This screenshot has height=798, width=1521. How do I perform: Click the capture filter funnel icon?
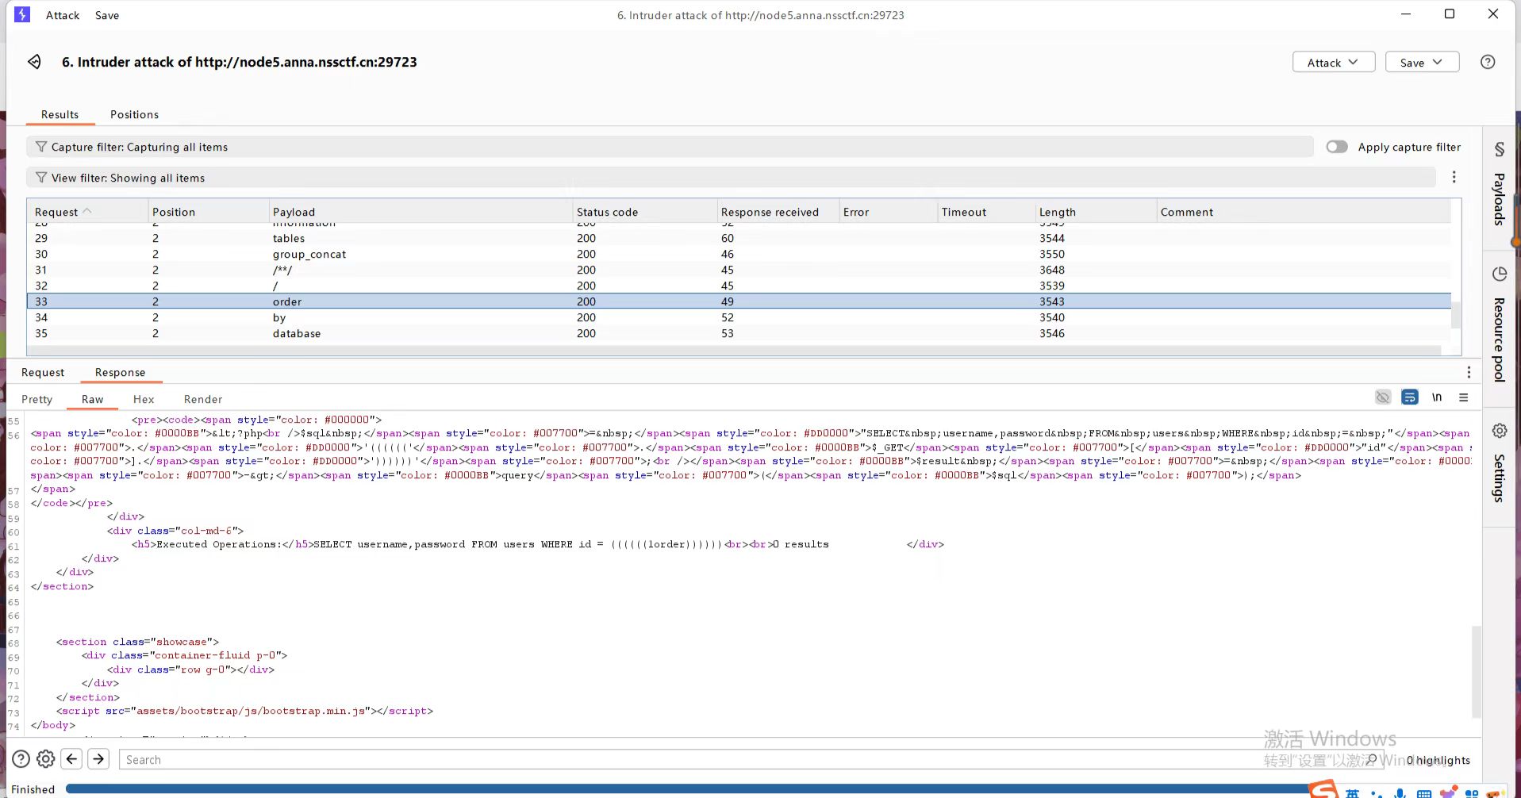tap(41, 147)
